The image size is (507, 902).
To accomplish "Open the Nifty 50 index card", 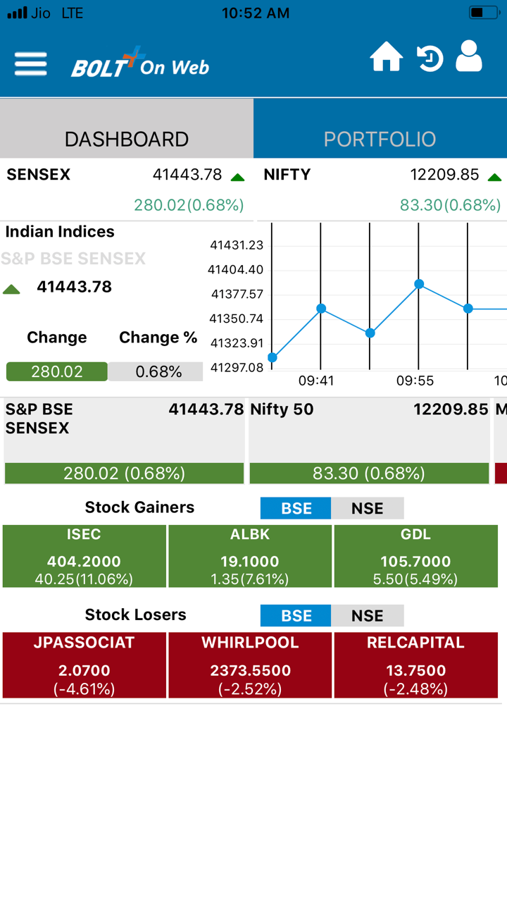I will click(369, 441).
